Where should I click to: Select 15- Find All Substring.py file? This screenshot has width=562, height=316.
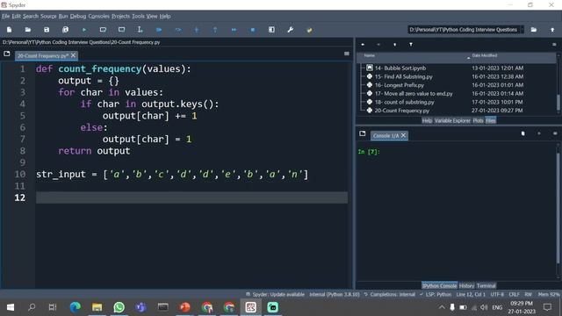(x=404, y=76)
